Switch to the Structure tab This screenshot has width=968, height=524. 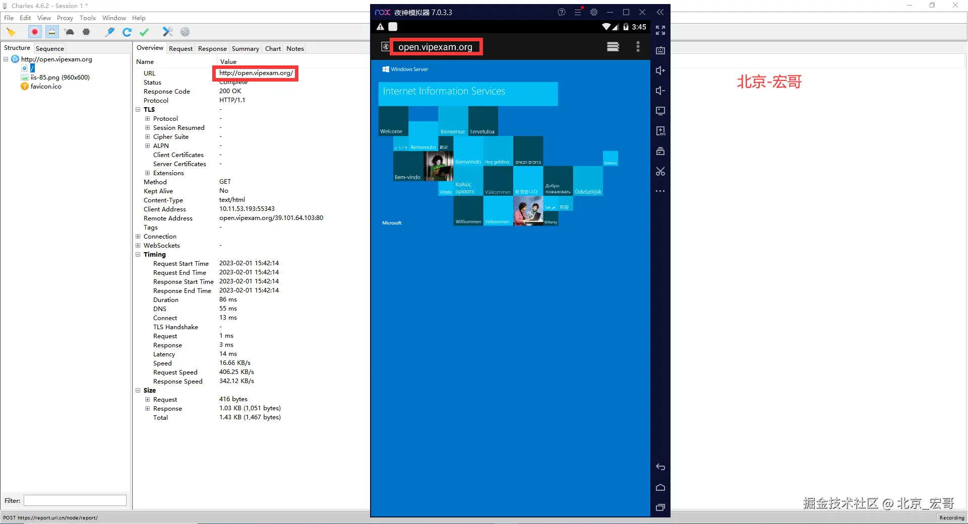[17, 48]
